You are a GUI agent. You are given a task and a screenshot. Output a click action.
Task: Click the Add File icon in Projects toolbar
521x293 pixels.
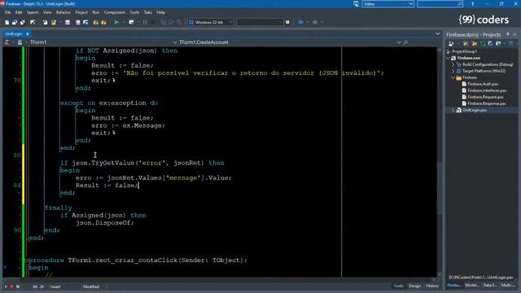466,43
